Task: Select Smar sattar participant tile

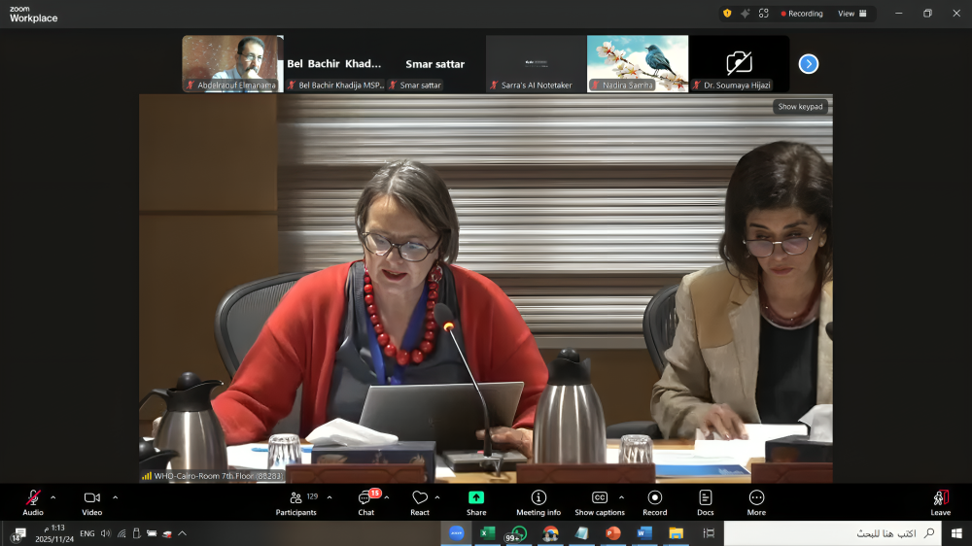Action: coord(435,63)
